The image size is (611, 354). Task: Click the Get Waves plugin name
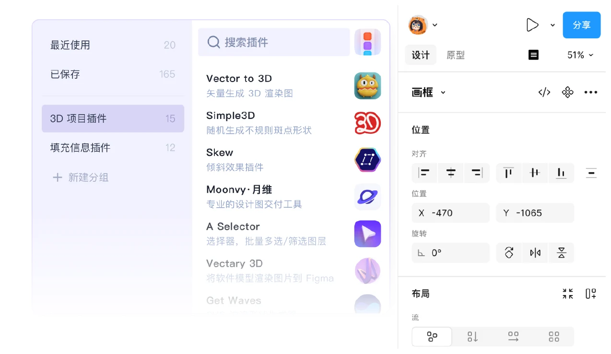tap(234, 301)
